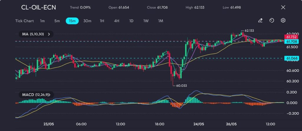Select the 1D daily timeframe

coord(131,21)
